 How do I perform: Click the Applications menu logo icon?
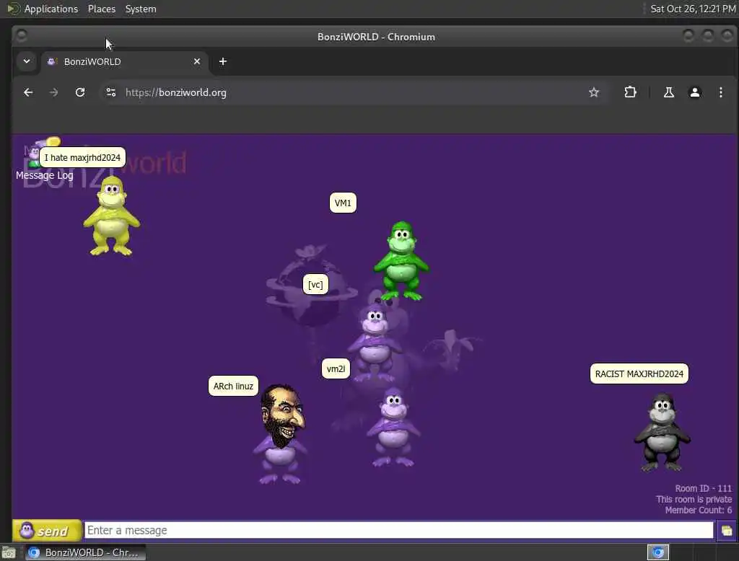coord(13,9)
